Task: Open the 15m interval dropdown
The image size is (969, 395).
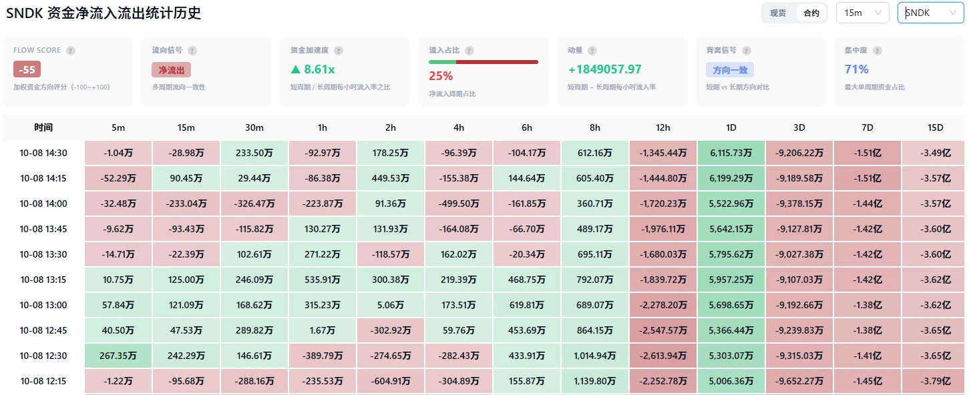Action: [x=863, y=13]
